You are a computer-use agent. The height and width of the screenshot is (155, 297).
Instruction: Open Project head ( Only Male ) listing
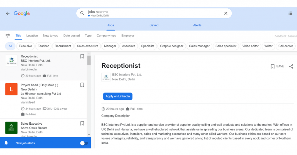click(39, 87)
